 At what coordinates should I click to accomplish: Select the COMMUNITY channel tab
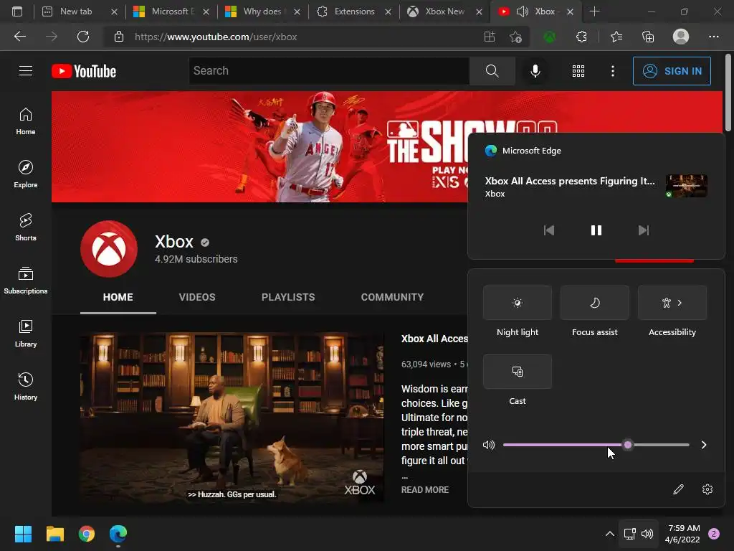392,297
